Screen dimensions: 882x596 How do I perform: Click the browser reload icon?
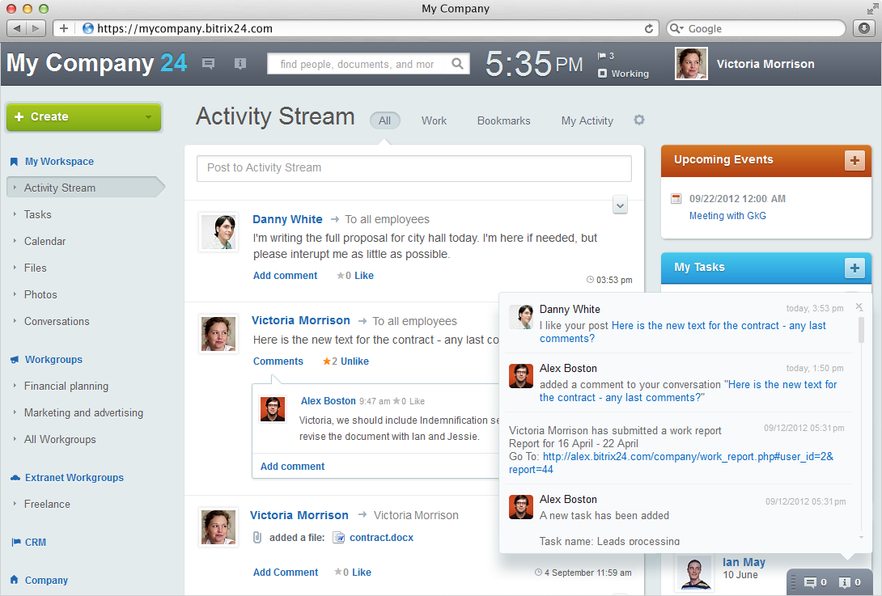[x=649, y=28]
